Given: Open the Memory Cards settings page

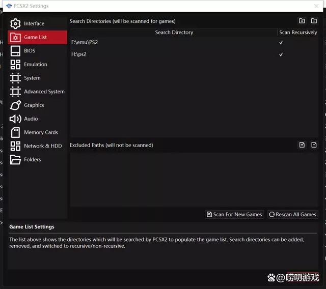Looking at the screenshot, I should pos(37,132).
